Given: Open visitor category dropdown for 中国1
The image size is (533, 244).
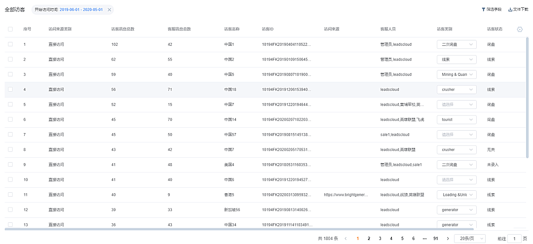Looking at the screenshot, I should click(x=457, y=44).
